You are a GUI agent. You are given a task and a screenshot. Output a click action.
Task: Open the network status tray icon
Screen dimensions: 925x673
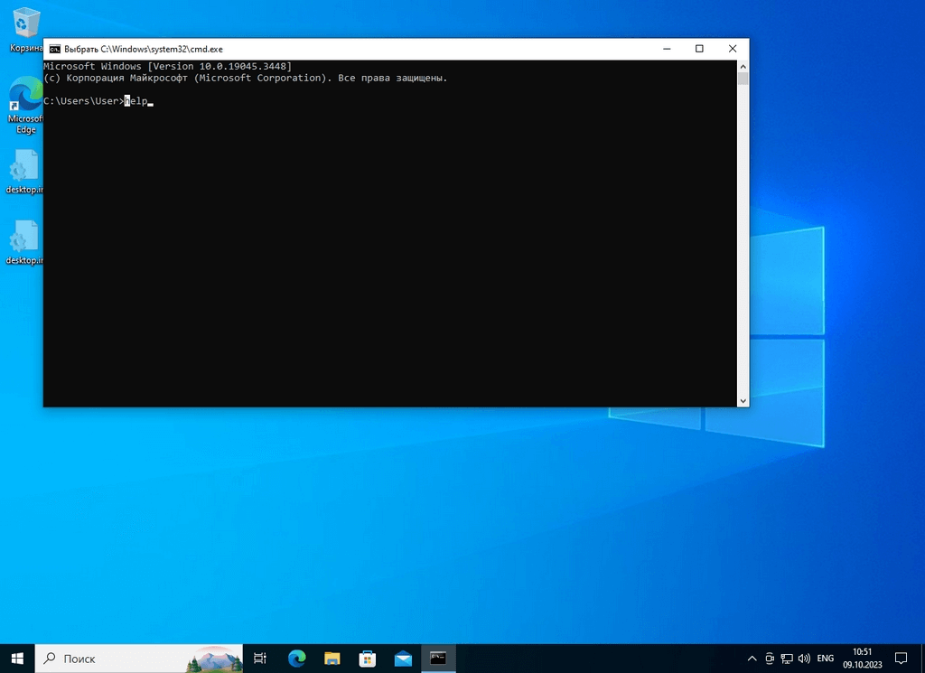pos(787,659)
